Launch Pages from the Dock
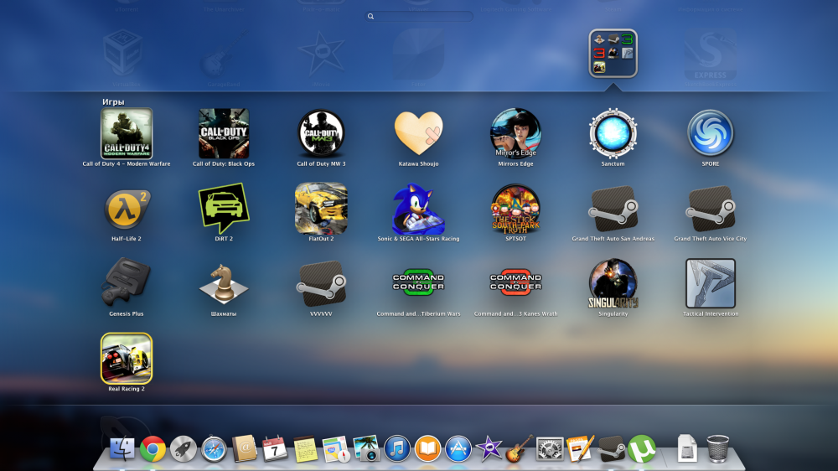Screen dimensions: 838x471 (581, 448)
